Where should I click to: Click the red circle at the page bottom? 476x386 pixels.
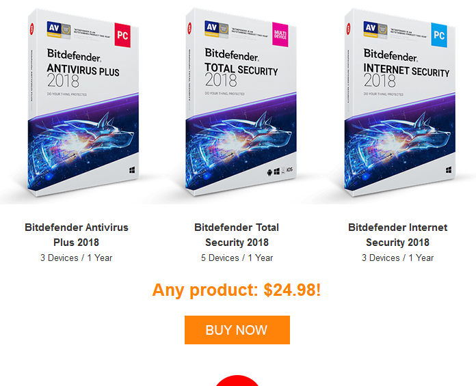(237, 381)
